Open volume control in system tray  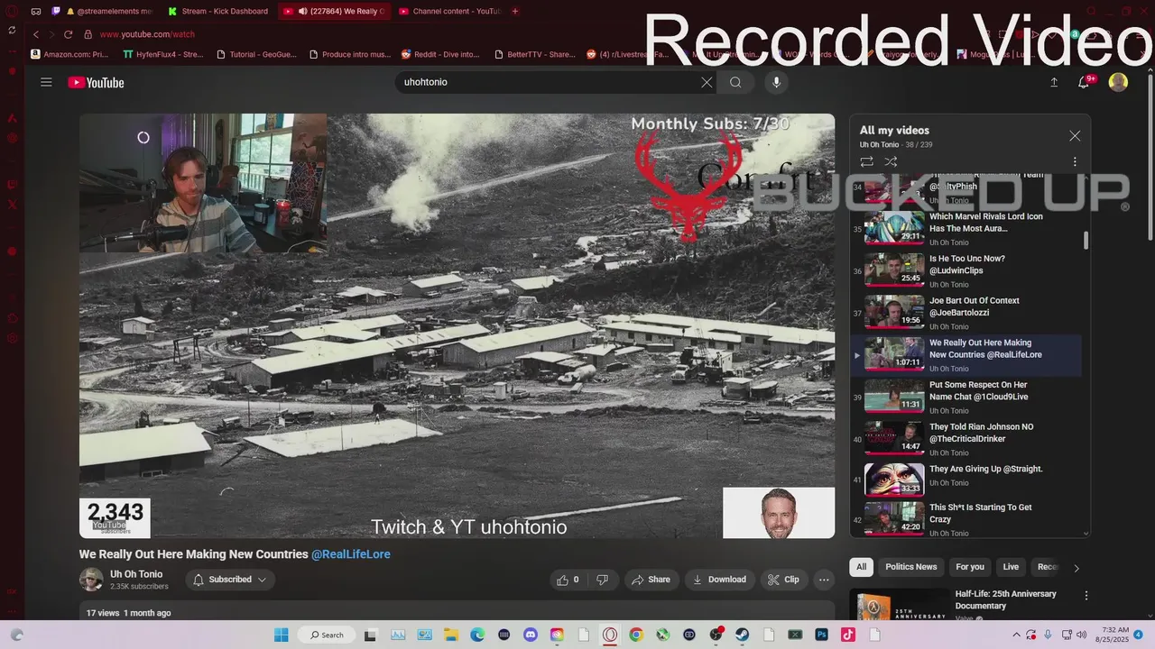[1080, 635]
